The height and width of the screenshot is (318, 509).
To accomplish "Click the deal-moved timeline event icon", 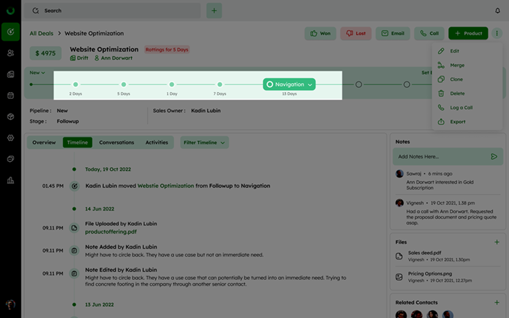I will 74,186.
